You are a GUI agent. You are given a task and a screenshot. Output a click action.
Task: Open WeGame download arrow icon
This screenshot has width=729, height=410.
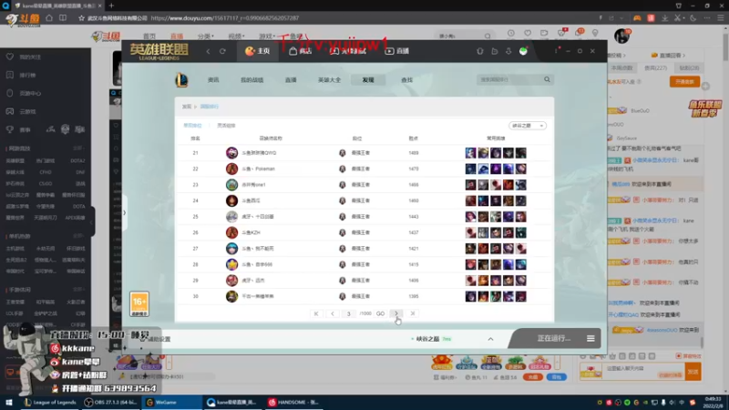click(x=508, y=51)
